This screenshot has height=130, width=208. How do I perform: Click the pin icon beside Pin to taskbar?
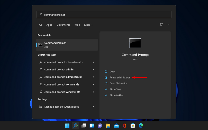point(106,95)
